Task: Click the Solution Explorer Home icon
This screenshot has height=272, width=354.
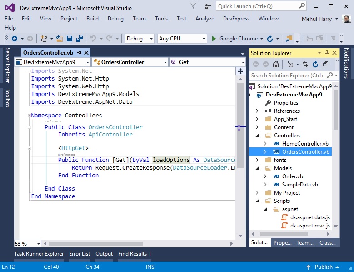Action: [276, 65]
